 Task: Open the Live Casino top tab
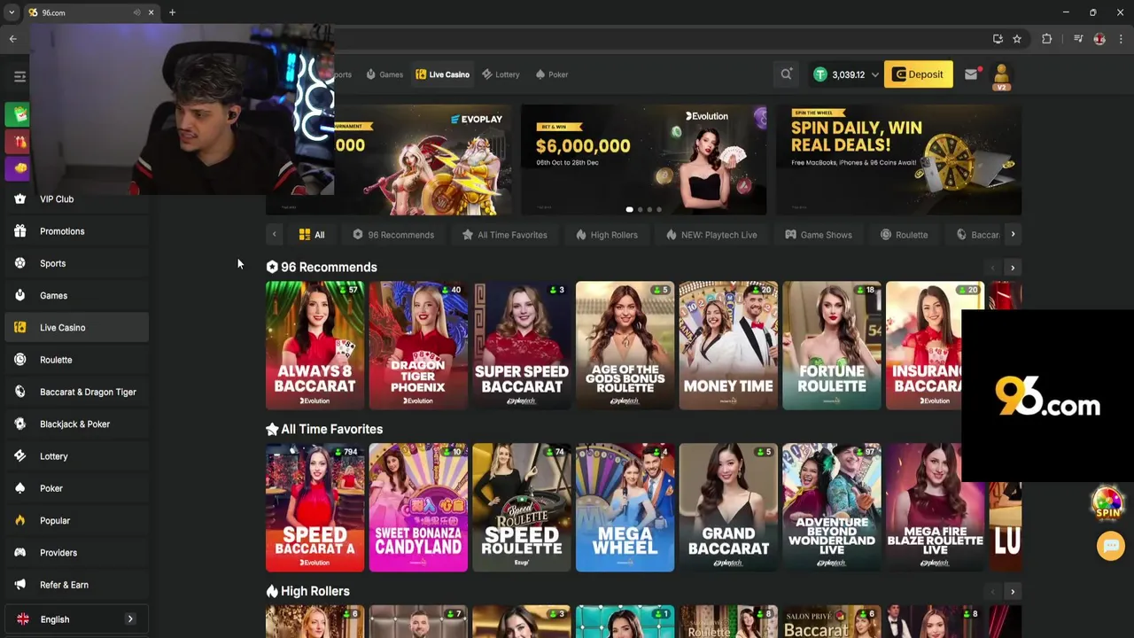click(442, 74)
